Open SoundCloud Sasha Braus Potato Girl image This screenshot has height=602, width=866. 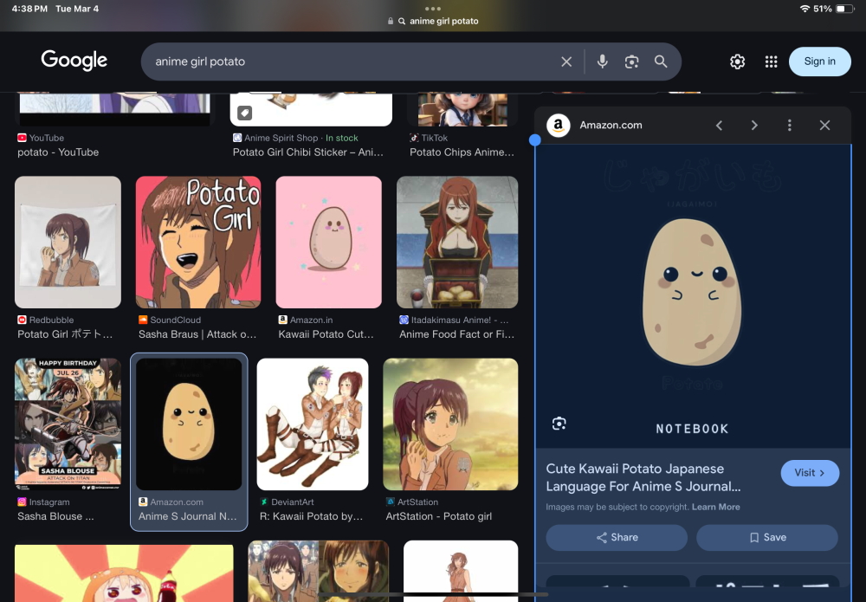(x=198, y=242)
